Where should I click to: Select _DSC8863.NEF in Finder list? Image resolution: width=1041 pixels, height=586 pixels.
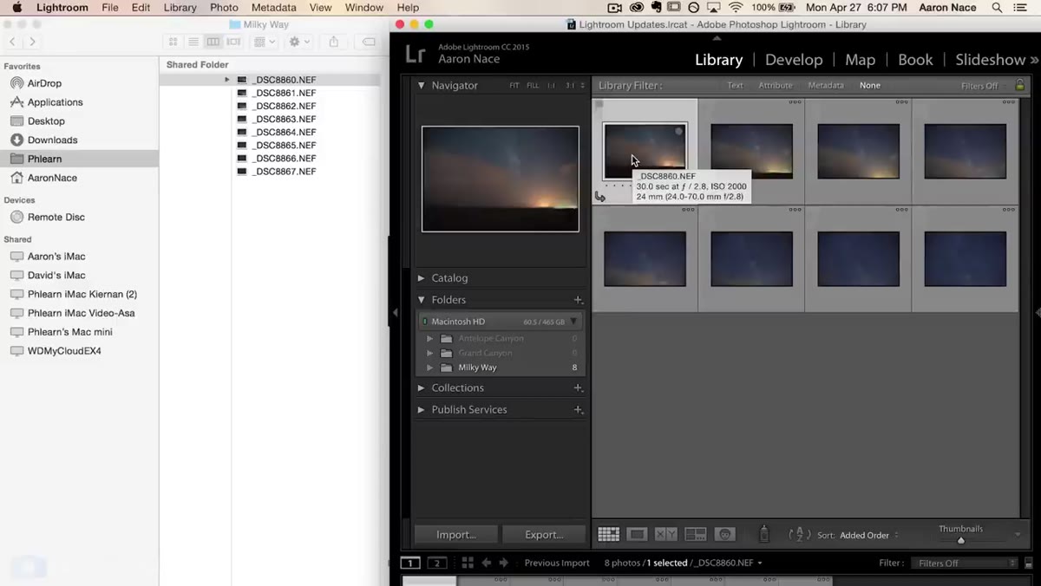click(x=284, y=119)
